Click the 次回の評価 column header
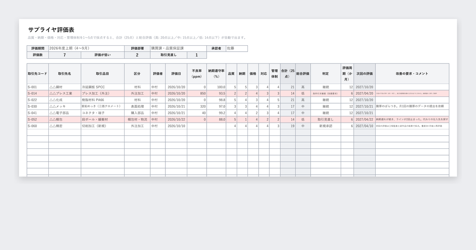476x250 pixels. pos(365,74)
